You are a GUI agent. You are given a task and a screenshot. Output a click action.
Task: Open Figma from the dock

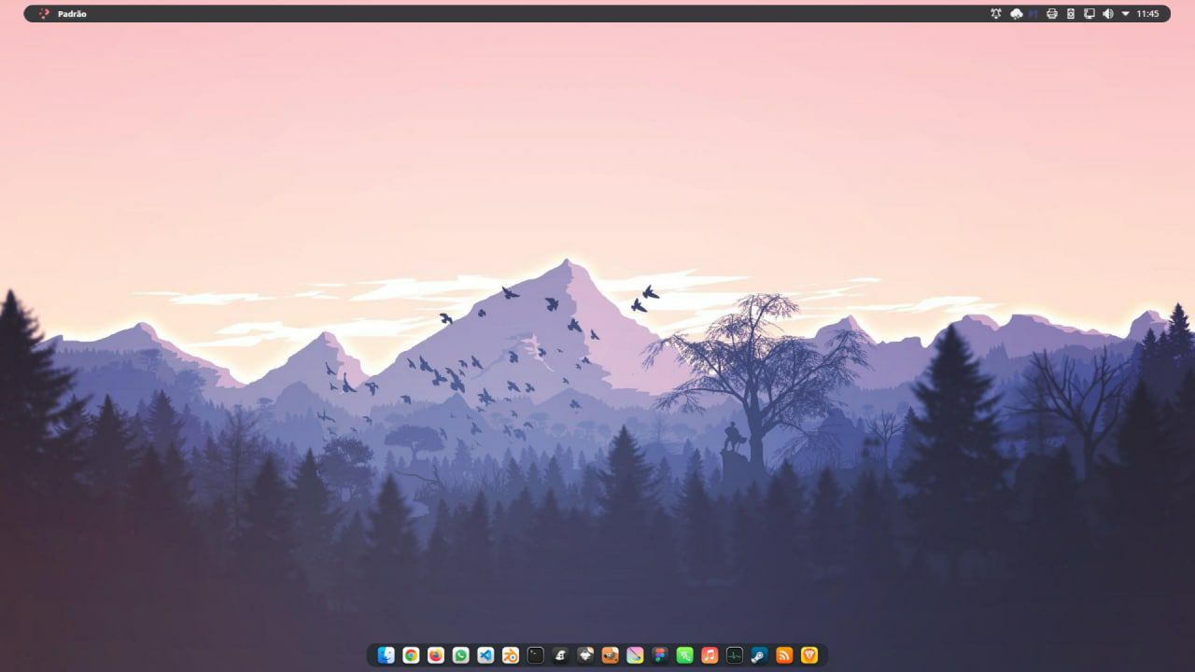coord(660,655)
